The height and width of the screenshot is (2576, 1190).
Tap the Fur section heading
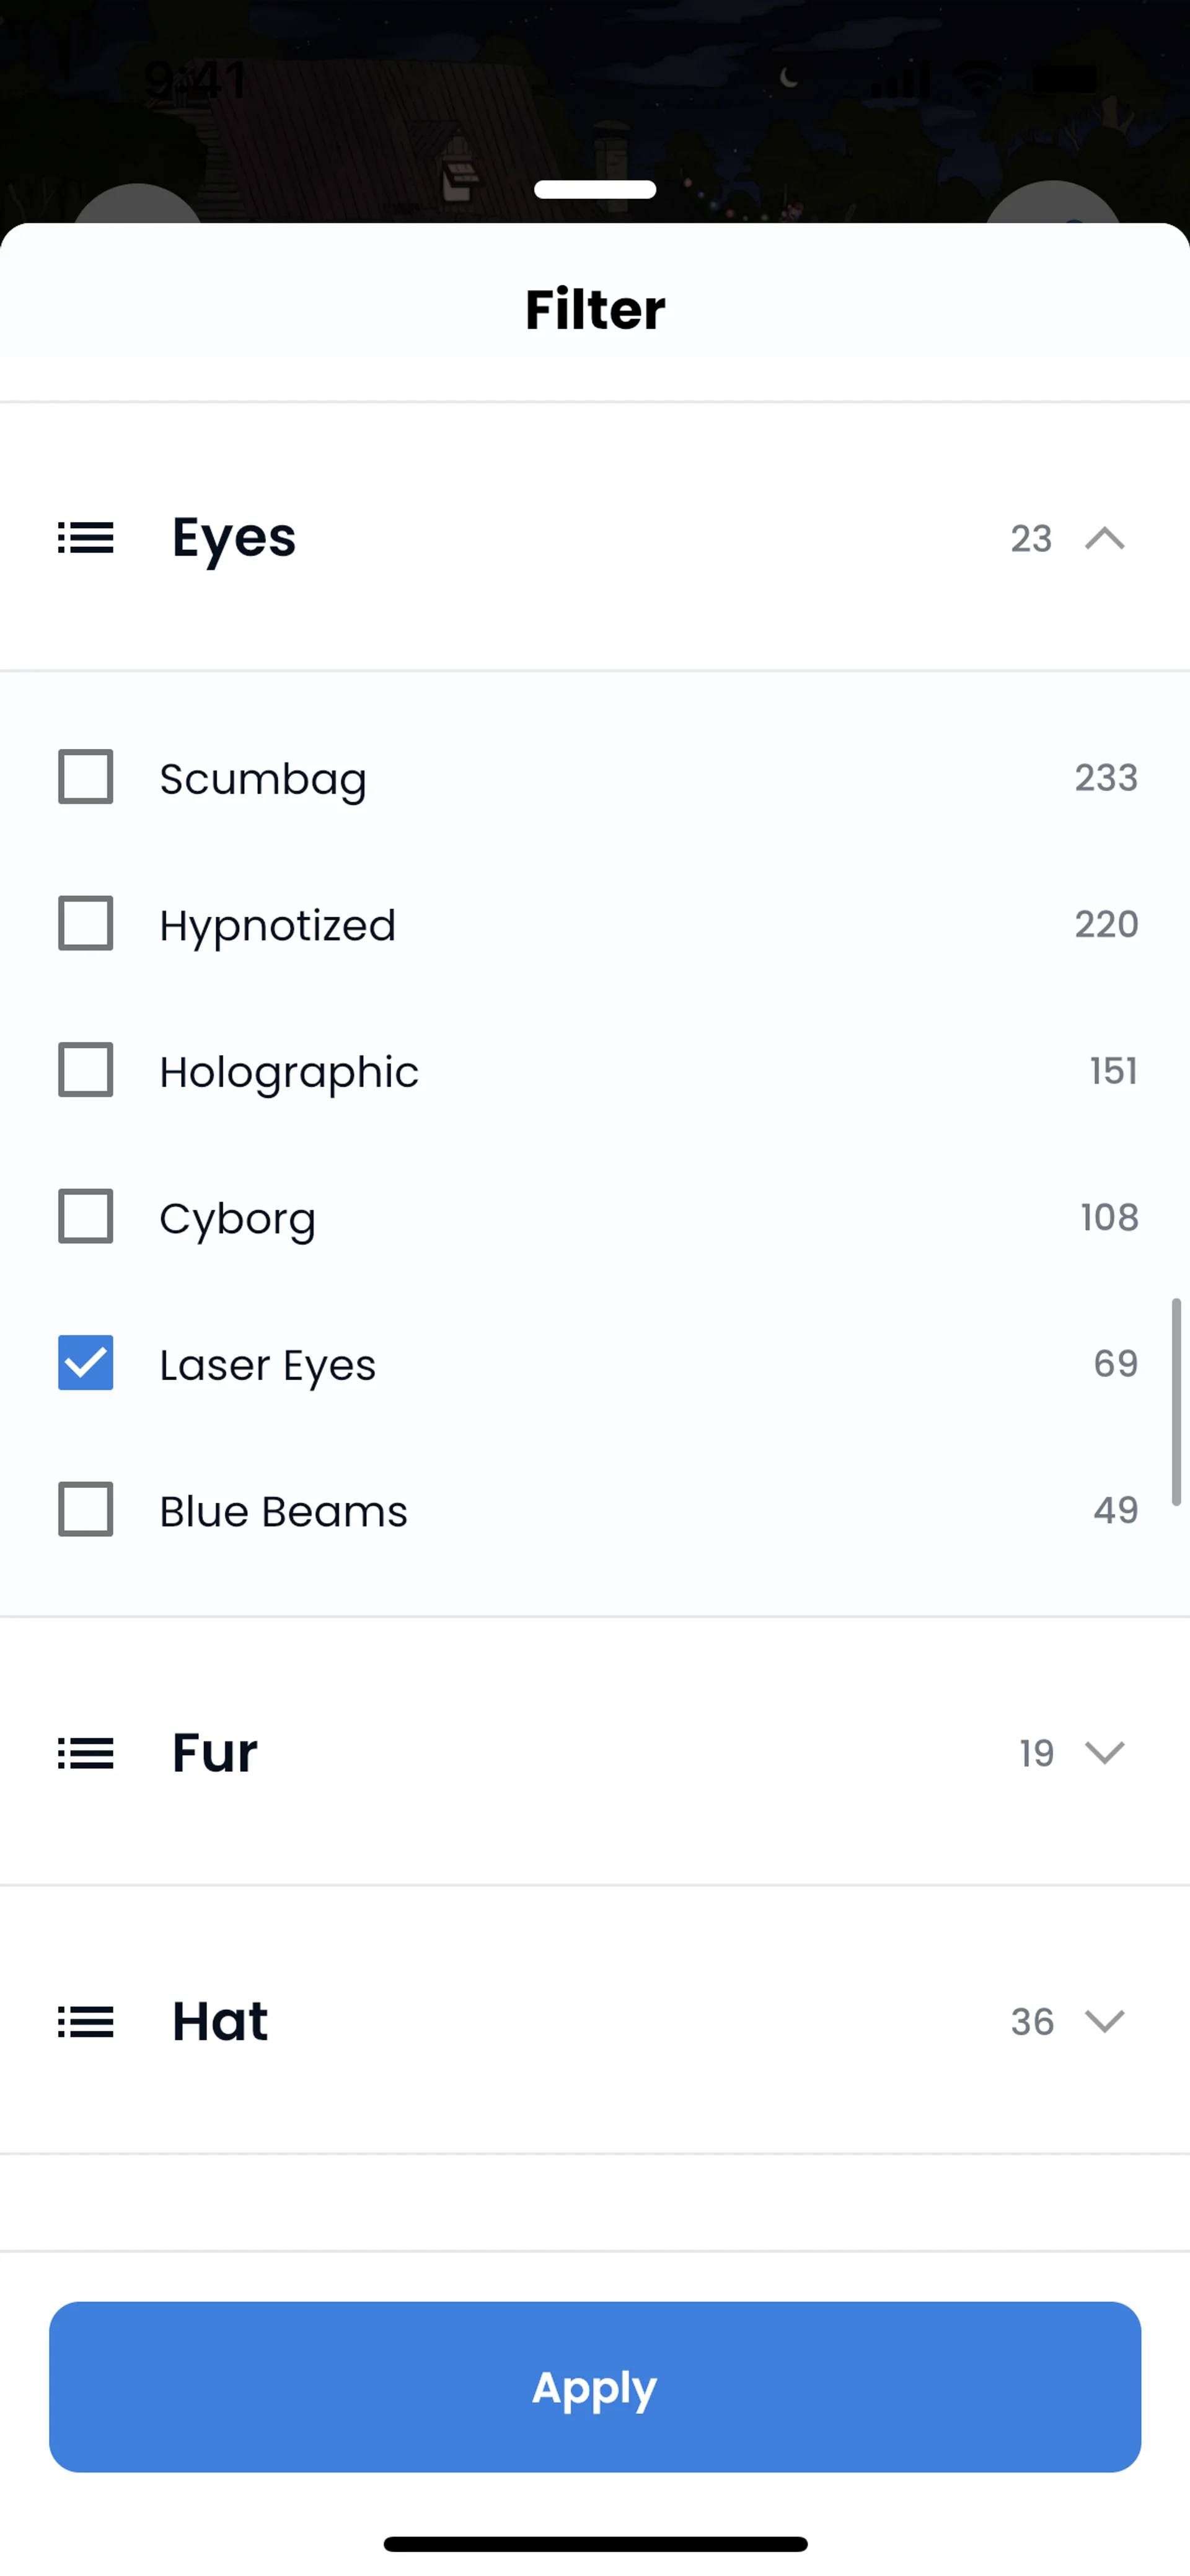(x=215, y=1753)
